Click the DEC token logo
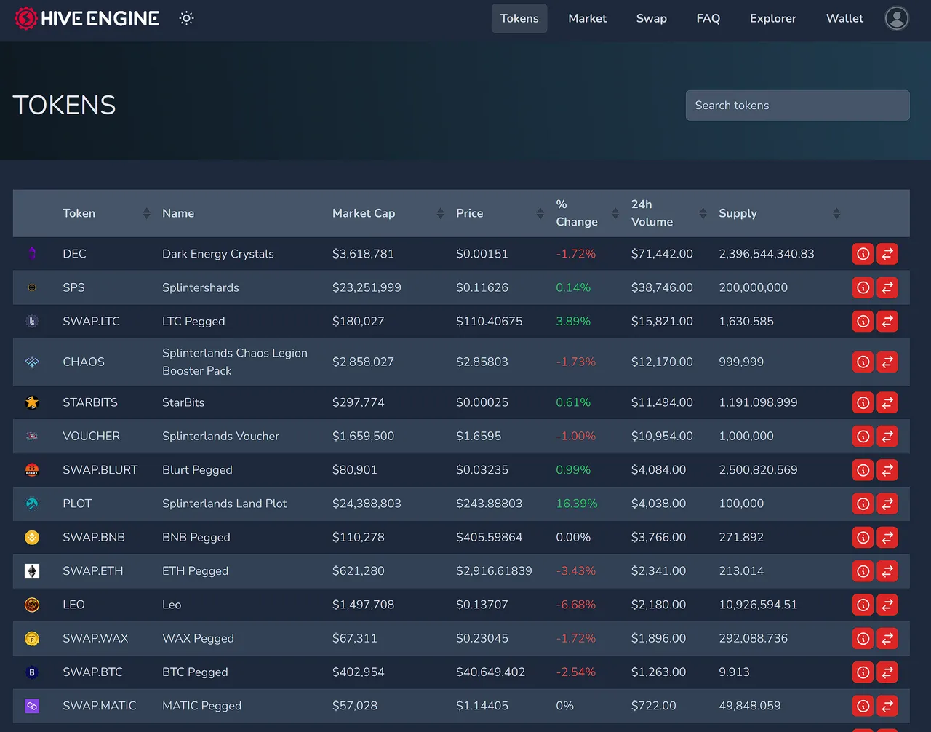Viewport: 931px width, 732px height. coord(32,254)
